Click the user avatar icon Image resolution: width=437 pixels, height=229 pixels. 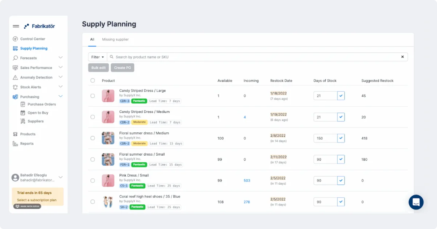click(15, 177)
